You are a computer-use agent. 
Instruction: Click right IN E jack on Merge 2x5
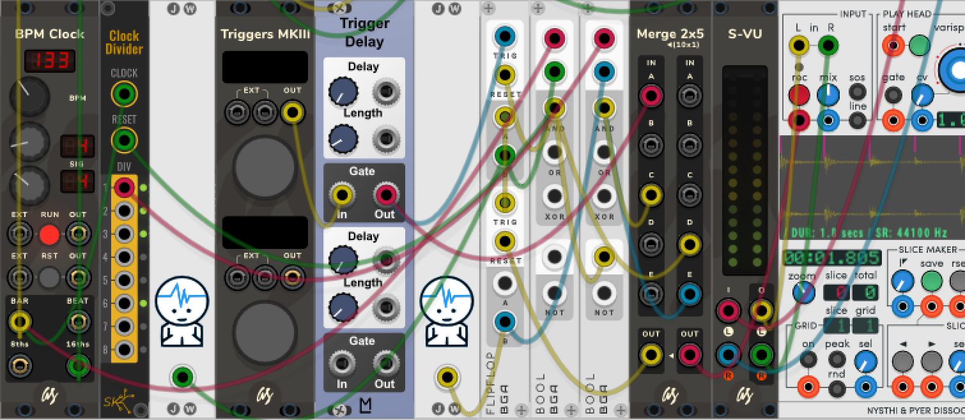tap(690, 294)
